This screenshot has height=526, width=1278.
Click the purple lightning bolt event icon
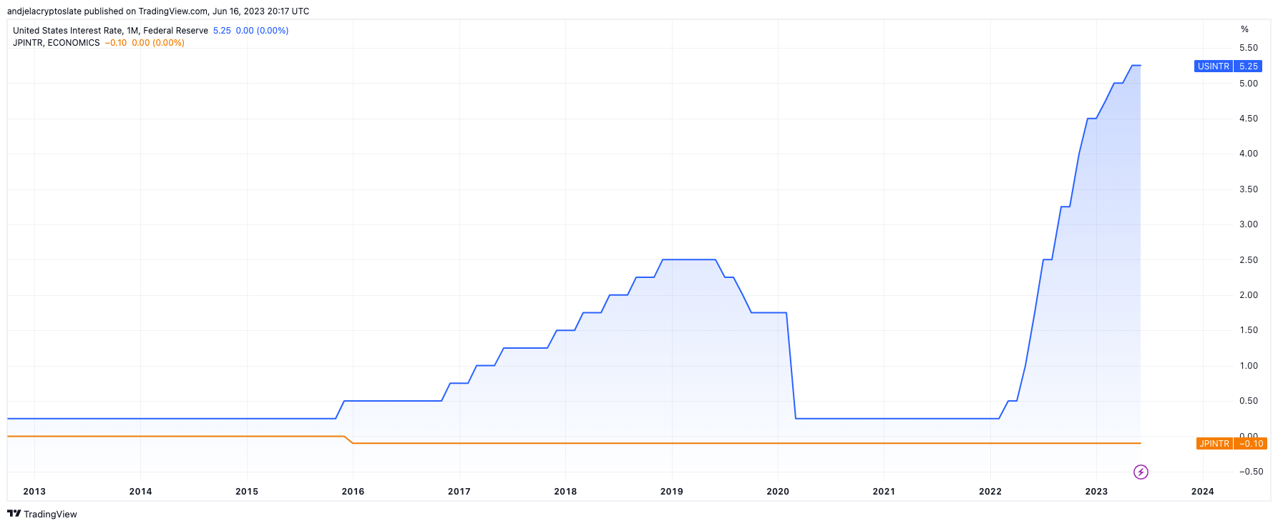(x=1141, y=472)
